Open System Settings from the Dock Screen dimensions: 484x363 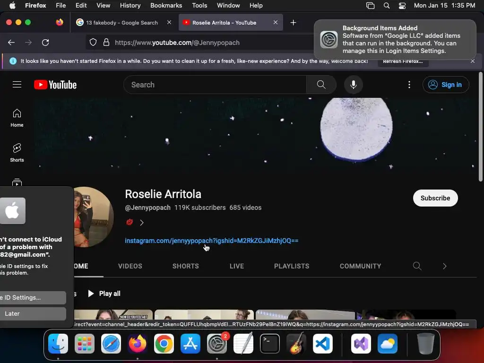217,344
